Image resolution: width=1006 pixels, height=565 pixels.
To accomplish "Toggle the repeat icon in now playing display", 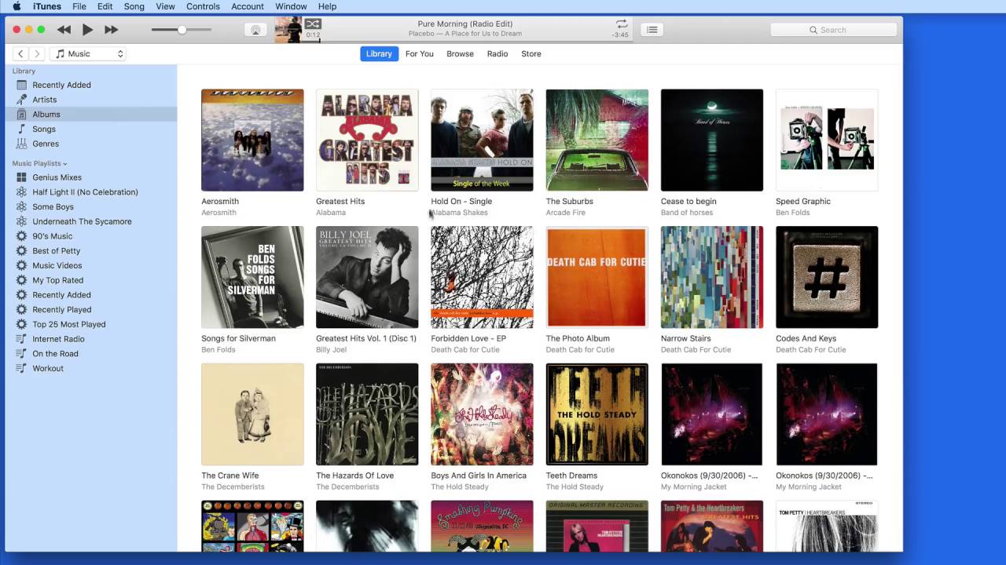I will [622, 24].
